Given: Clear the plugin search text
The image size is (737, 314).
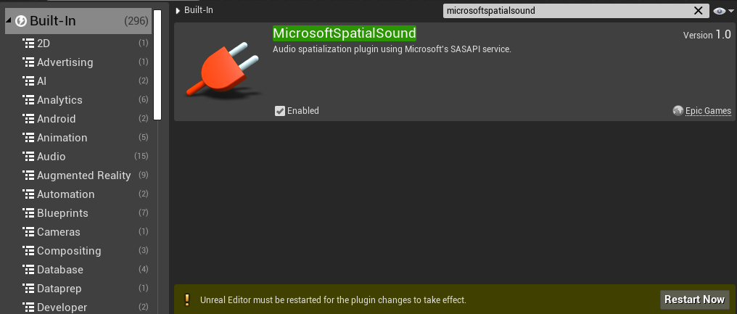Looking at the screenshot, I should pos(699,11).
